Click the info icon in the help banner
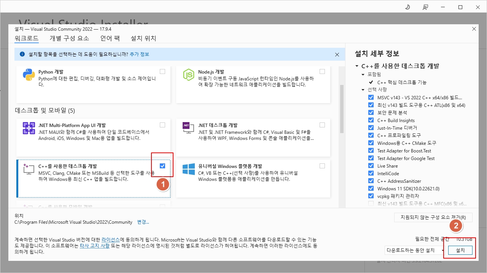The width and height of the screenshot is (487, 273). tap(22, 54)
